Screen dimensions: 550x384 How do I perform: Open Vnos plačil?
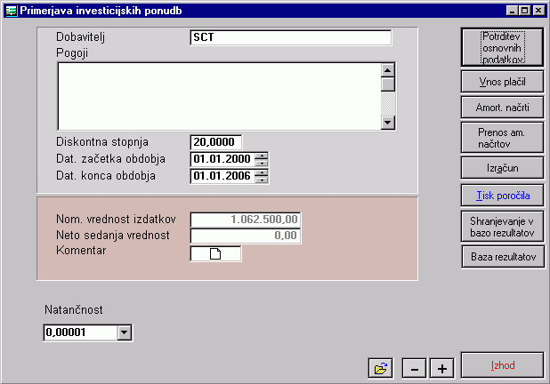click(x=501, y=82)
